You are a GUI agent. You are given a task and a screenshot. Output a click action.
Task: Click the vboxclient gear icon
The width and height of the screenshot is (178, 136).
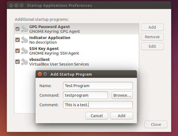[25, 62]
